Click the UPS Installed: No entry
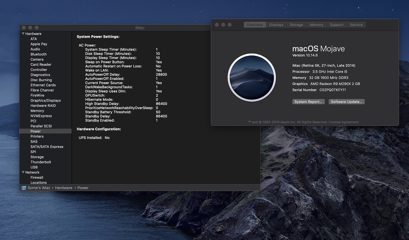 94,138
